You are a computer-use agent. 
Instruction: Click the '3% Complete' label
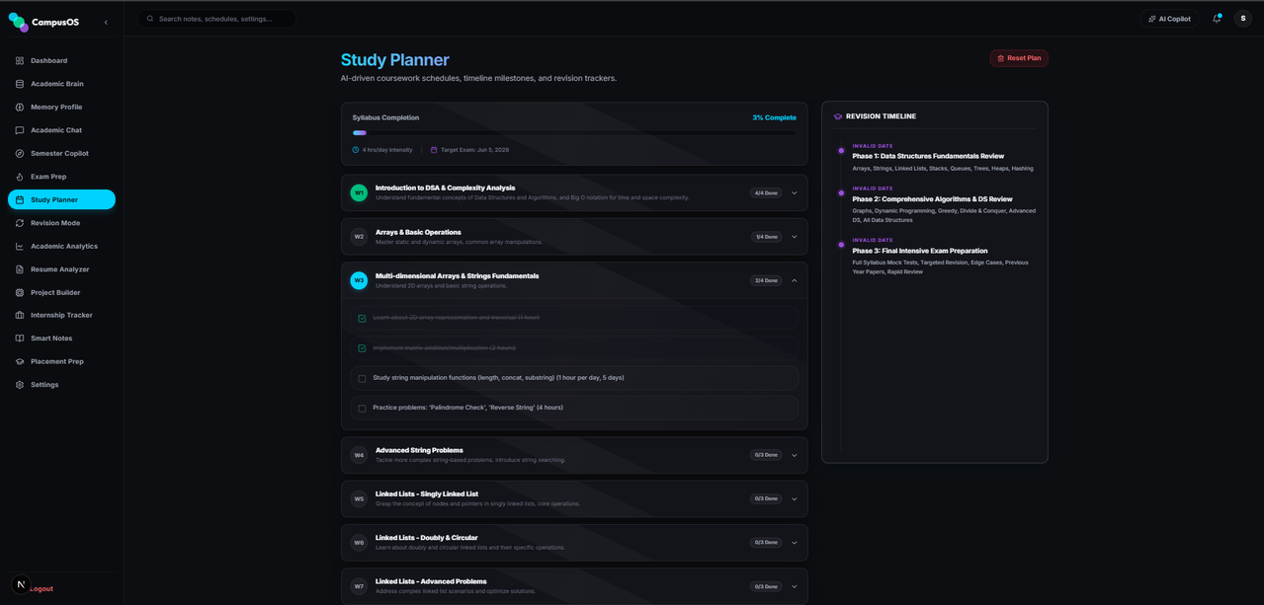coord(774,117)
